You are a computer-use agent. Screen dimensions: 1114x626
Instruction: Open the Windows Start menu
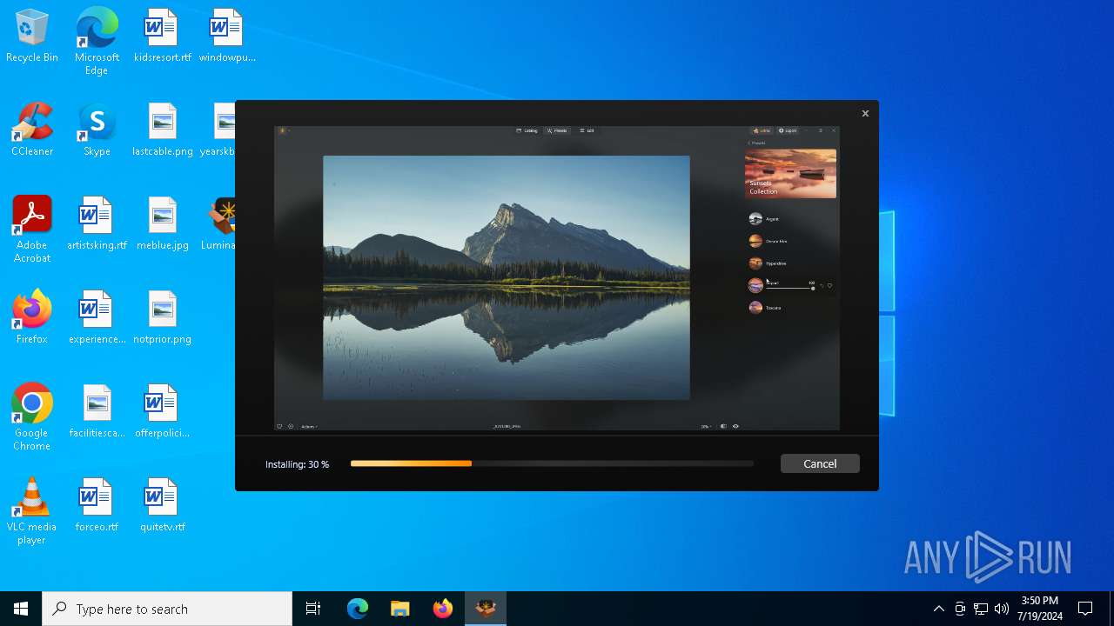pos(21,609)
